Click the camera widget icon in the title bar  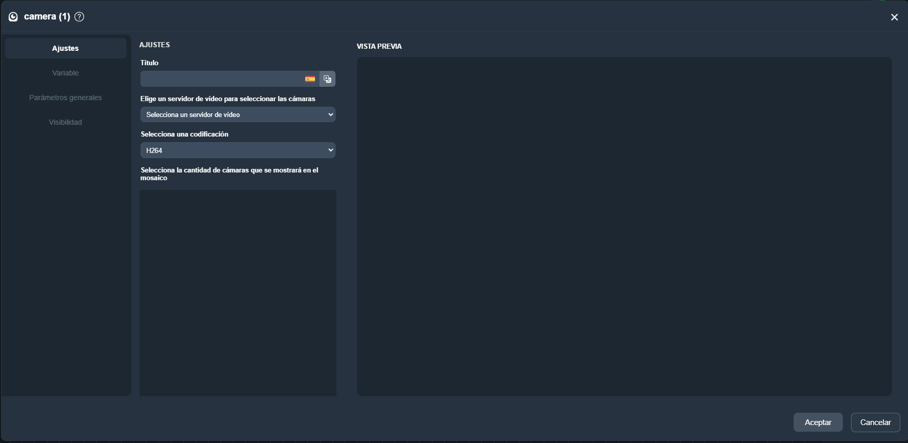(x=13, y=17)
